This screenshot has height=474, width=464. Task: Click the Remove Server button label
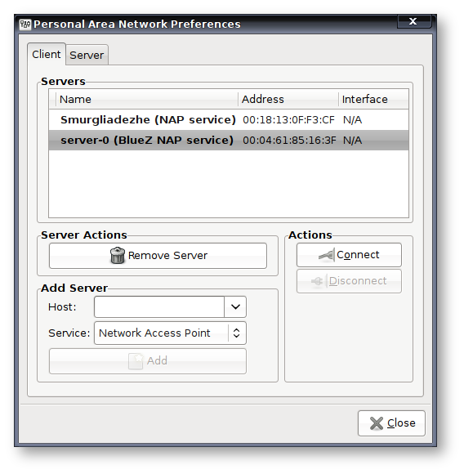167,256
